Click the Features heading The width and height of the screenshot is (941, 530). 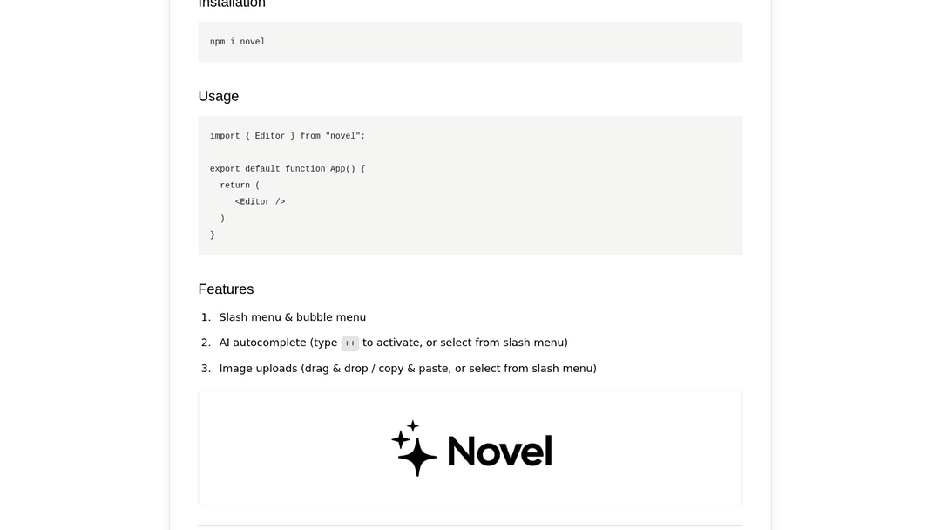click(226, 289)
